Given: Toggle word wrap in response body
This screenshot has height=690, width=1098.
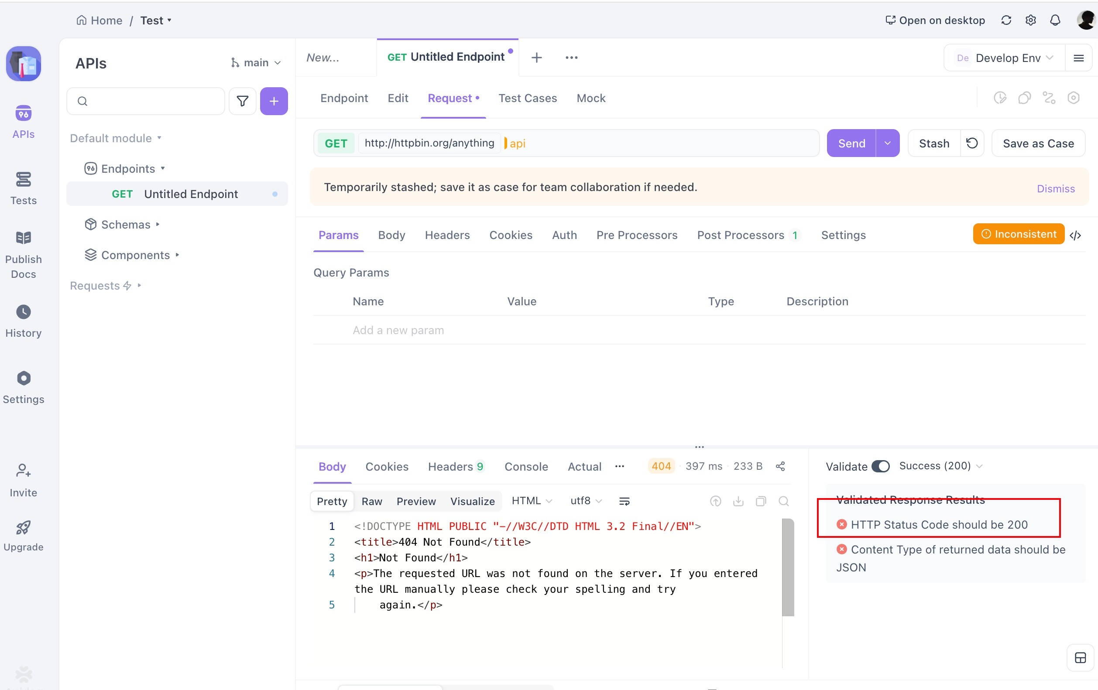Looking at the screenshot, I should click(x=624, y=501).
